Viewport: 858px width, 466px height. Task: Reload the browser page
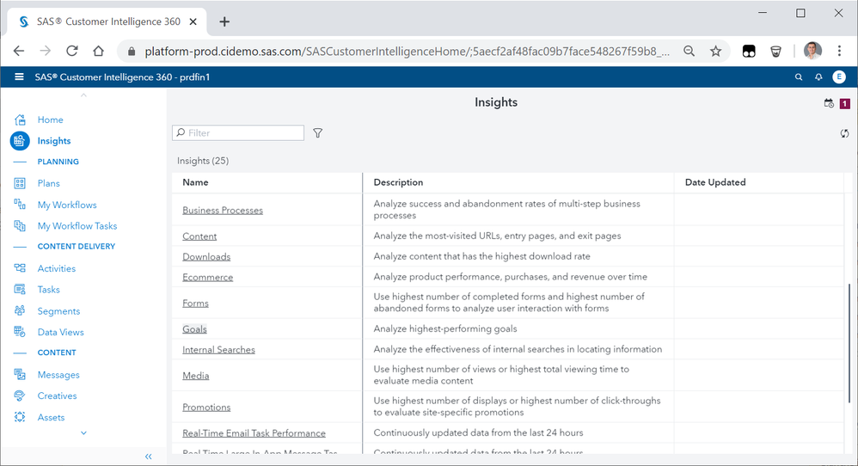tap(72, 51)
